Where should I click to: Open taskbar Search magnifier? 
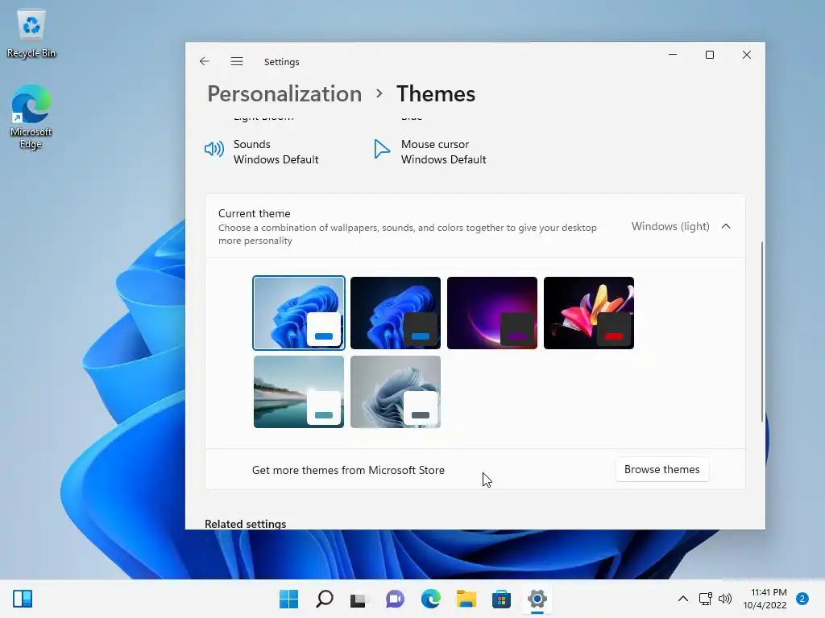(325, 599)
